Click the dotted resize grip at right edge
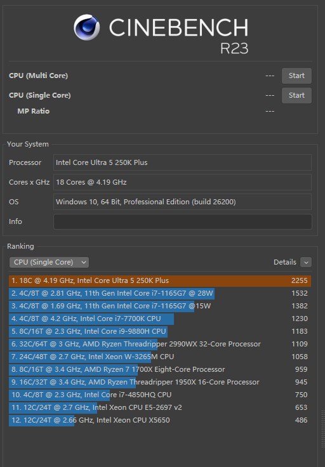This screenshot has height=467, width=325. [x=322, y=429]
